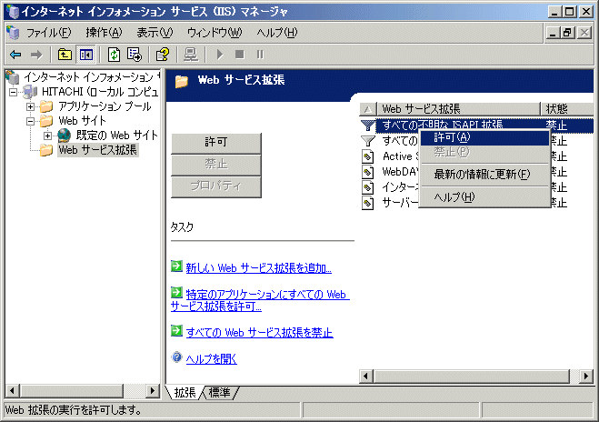
Task: Click the インター row document icon
Action: click(368, 187)
